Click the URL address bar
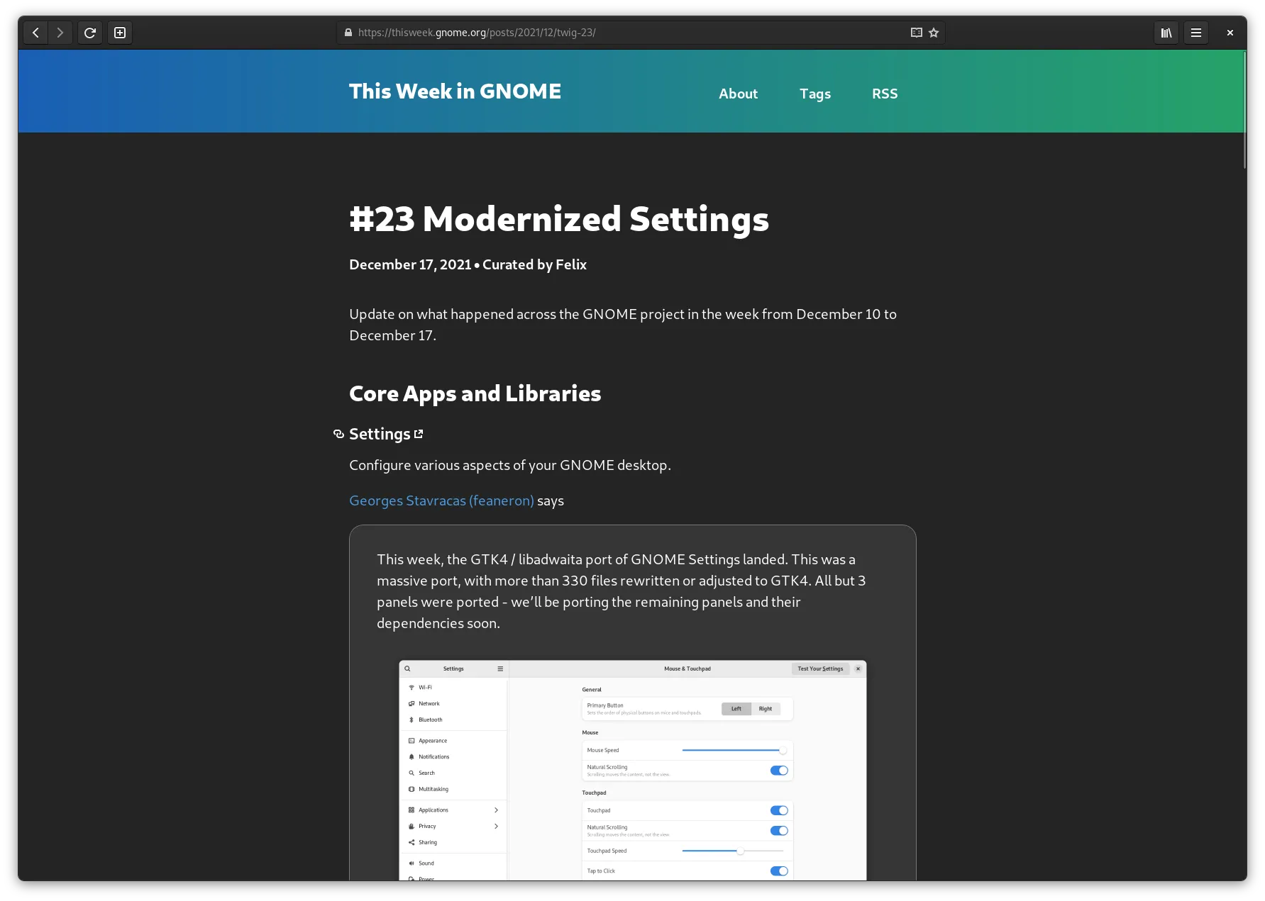Image resolution: width=1265 pixels, height=901 pixels. pos(624,33)
